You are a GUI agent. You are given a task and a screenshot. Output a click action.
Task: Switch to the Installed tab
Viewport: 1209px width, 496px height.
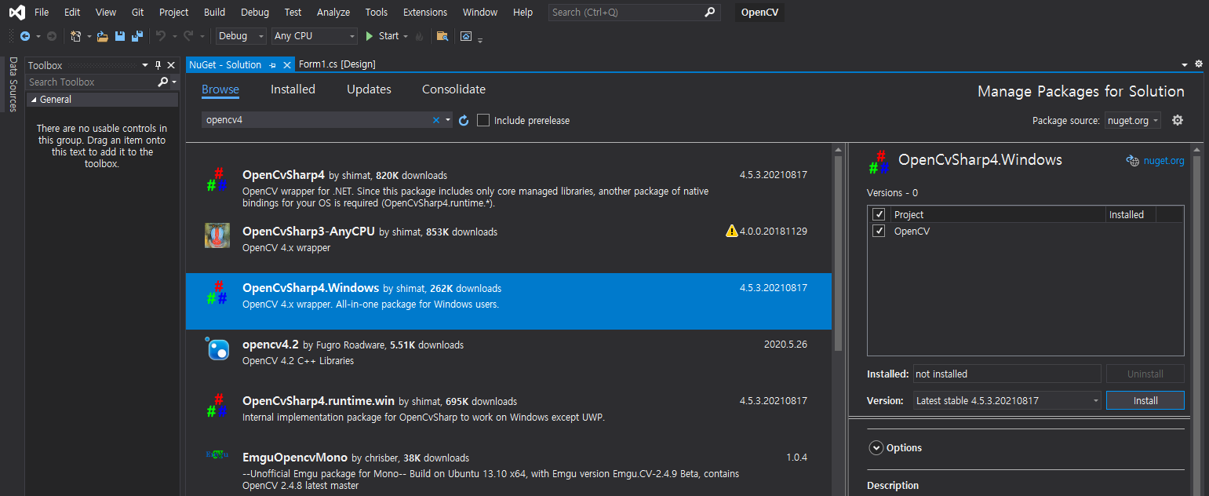coord(293,89)
